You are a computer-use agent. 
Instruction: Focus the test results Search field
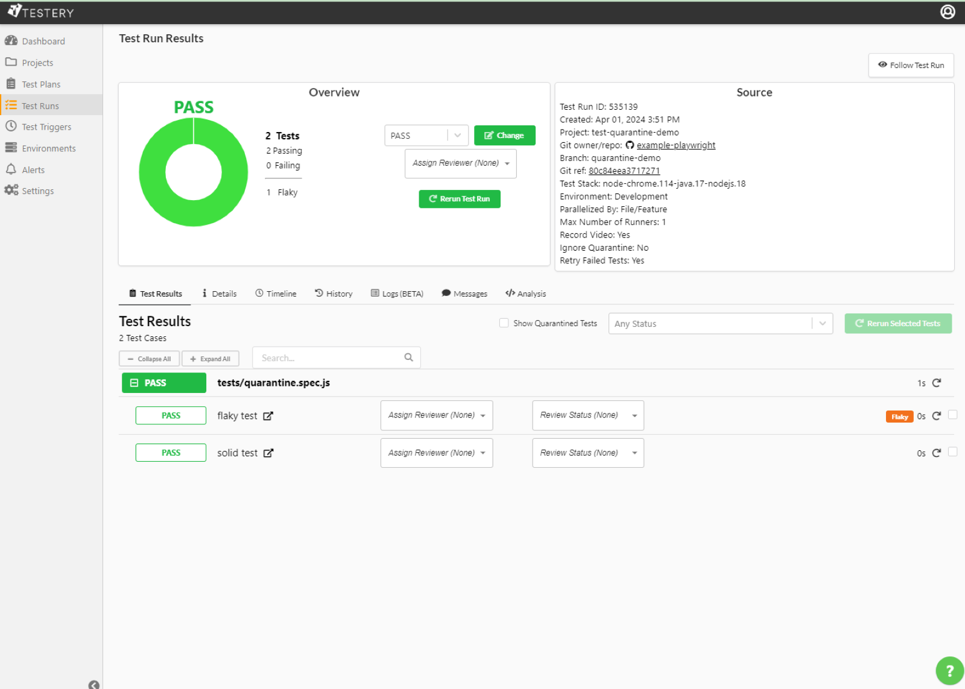click(x=336, y=357)
